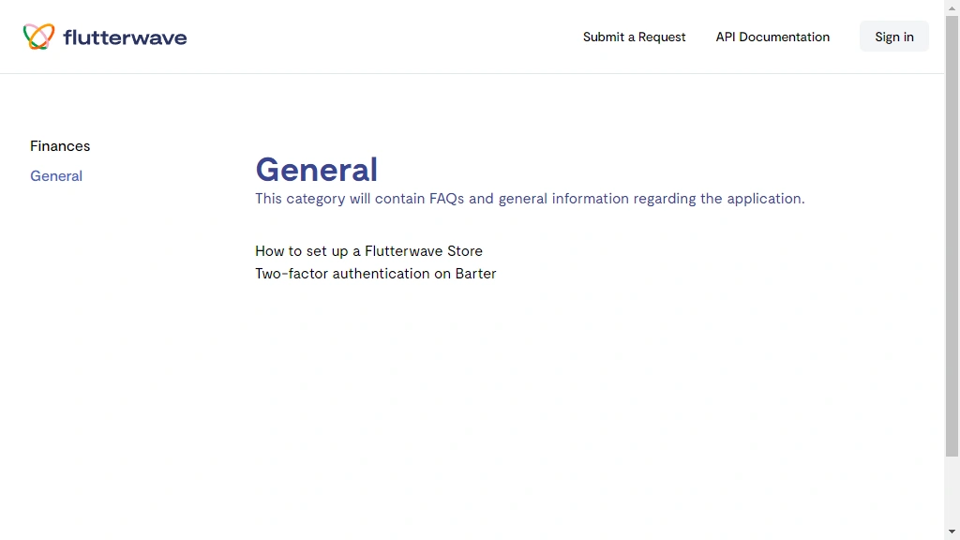
Task: Open the Submit a Request page
Action: (x=635, y=37)
